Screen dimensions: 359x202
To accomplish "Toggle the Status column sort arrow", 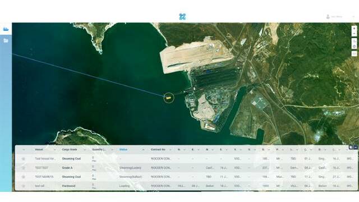I will tap(144, 150).
